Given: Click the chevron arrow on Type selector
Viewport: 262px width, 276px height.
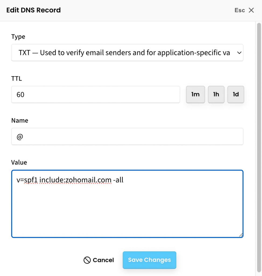Looking at the screenshot, I should 239,53.
